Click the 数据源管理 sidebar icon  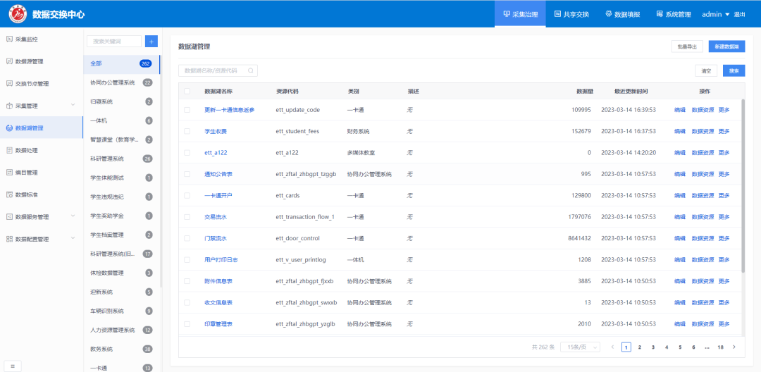point(9,61)
